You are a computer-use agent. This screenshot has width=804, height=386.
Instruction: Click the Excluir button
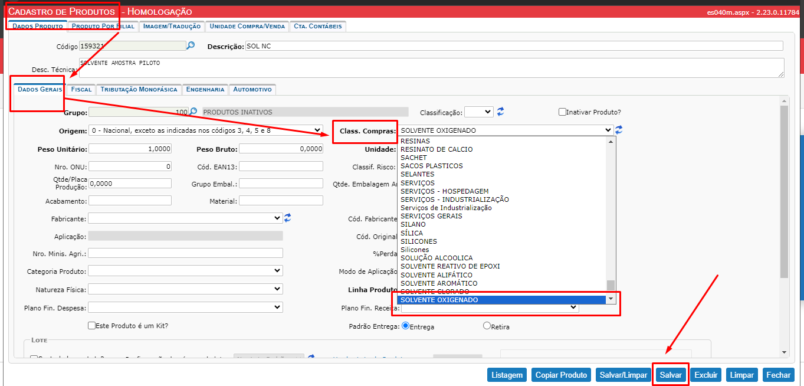tap(706, 375)
